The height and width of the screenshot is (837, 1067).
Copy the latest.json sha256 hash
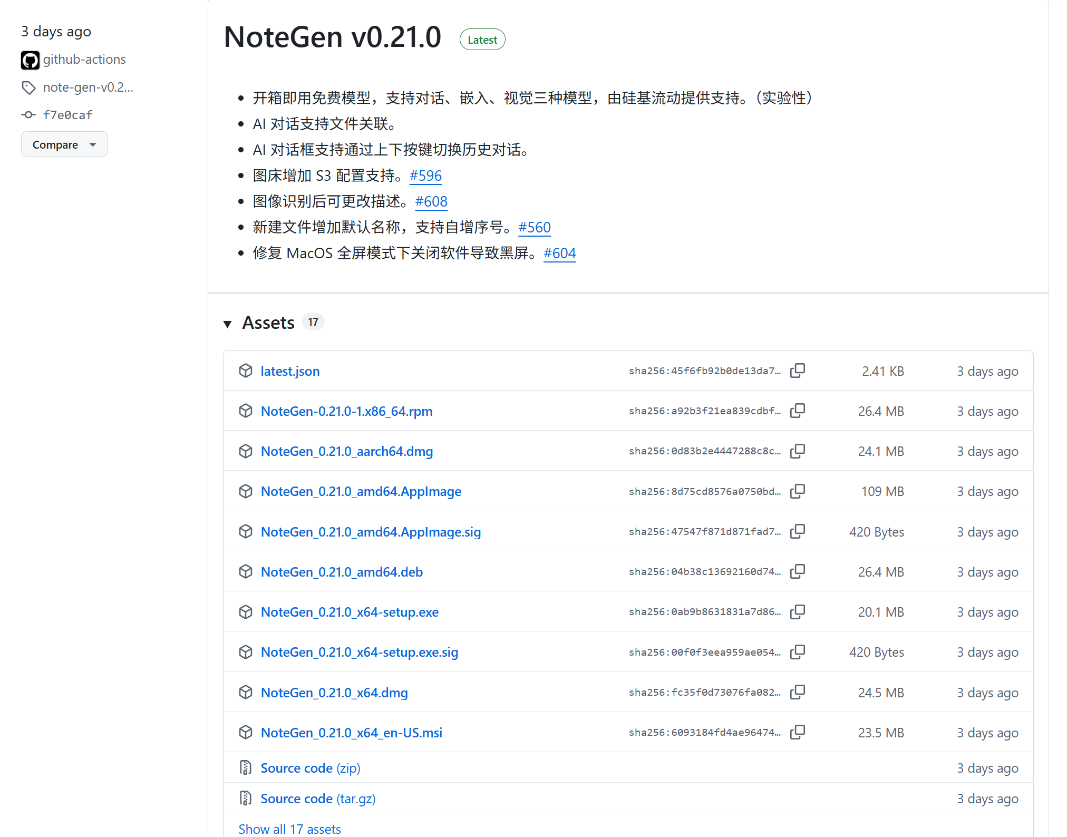point(798,371)
